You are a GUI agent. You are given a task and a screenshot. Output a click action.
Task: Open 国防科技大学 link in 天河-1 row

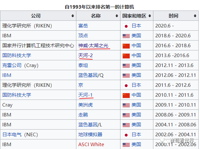coord(17,95)
